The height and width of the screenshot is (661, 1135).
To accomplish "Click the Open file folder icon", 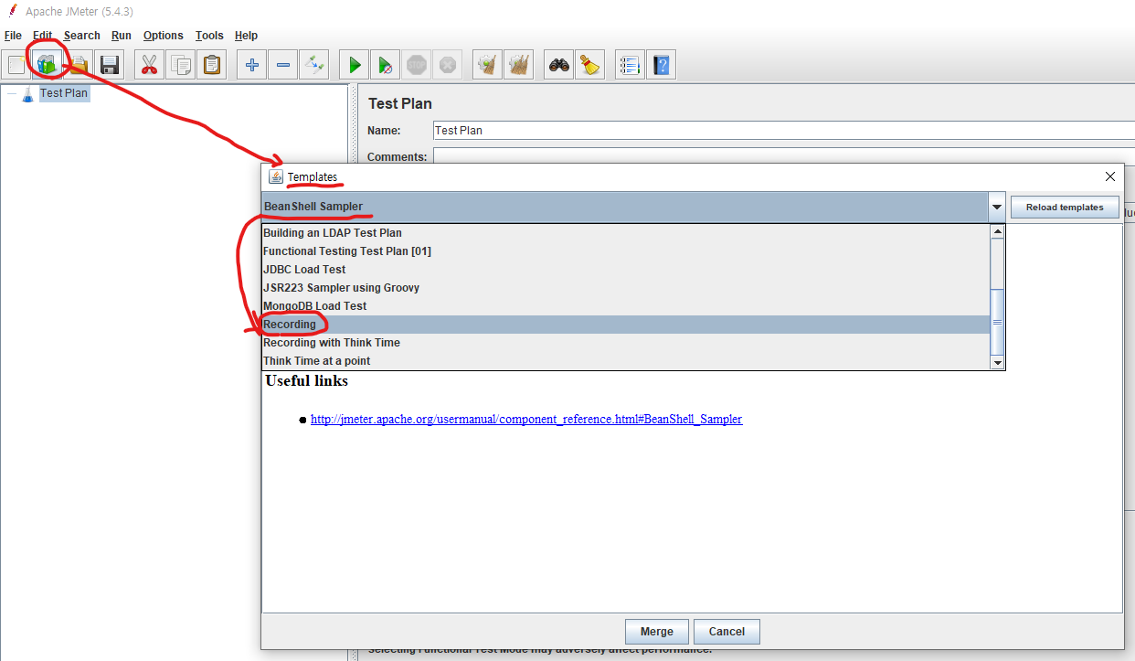I will coord(79,65).
